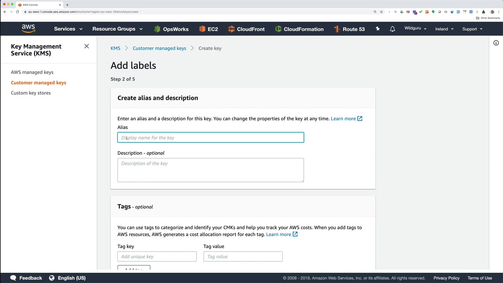Open the OpsWorks shortcut
This screenshot has height=283, width=503.
click(x=171, y=29)
